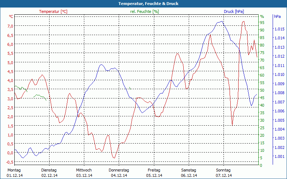
Task: Click the '90' humidity axis value
Action: coord(262,30)
